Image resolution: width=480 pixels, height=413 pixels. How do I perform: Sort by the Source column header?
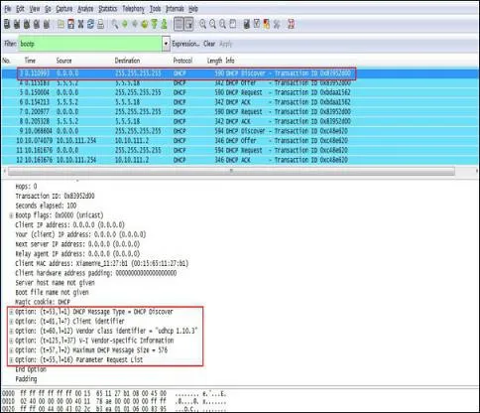[63, 61]
